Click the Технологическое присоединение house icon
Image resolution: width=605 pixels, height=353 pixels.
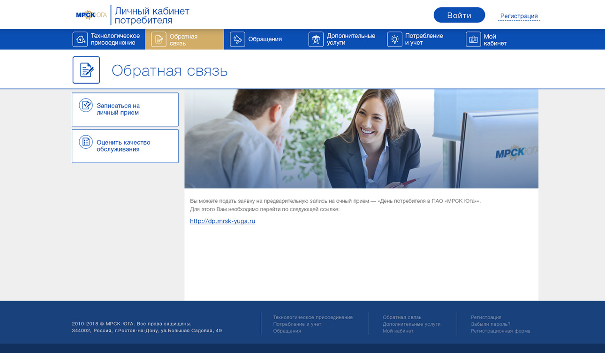[80, 39]
